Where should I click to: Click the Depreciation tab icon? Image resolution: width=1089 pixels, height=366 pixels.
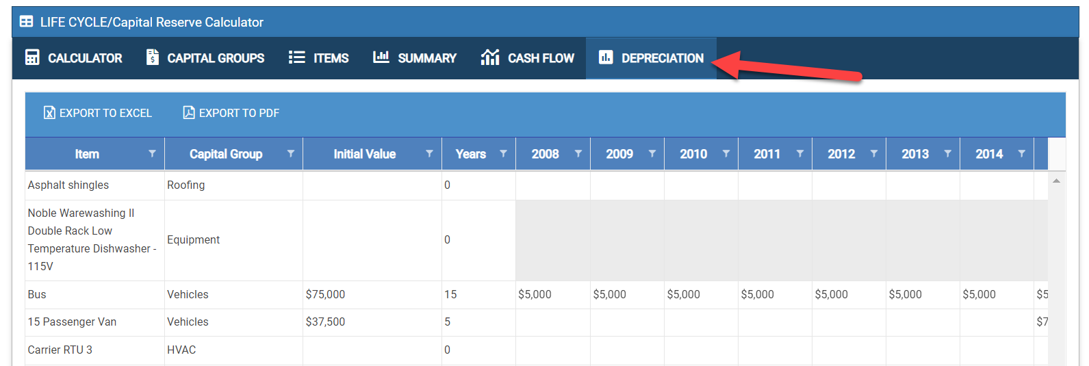(606, 57)
